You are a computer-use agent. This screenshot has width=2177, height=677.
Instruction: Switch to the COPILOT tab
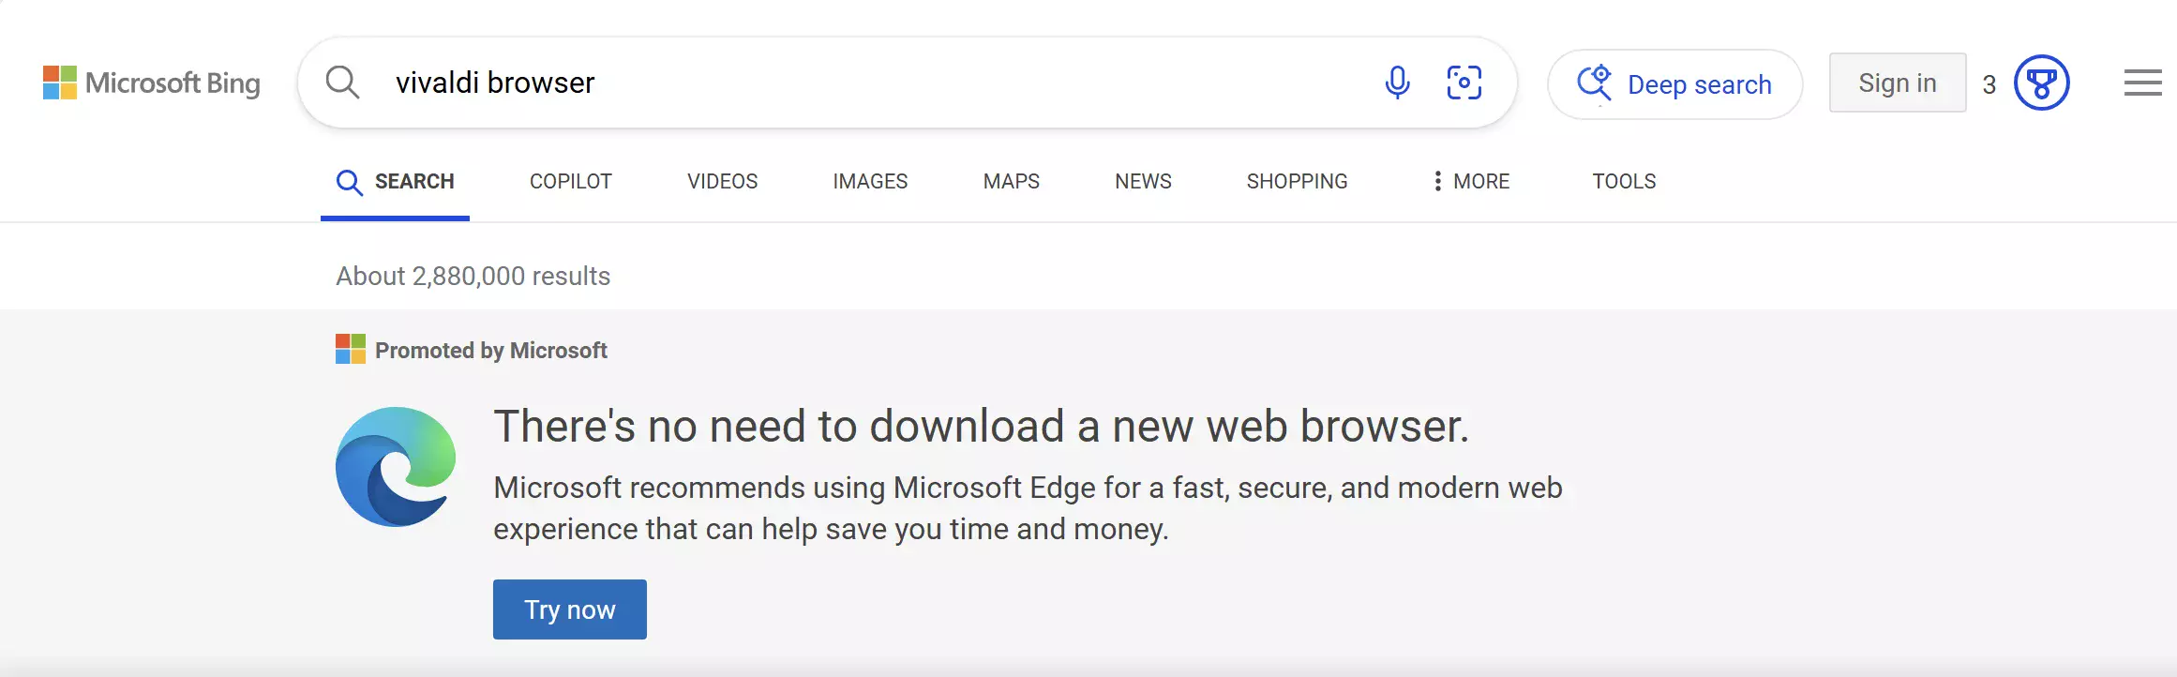571,181
